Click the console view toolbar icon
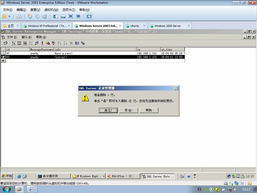Image resolution: width=257 pixels, height=193 pixels. click(89, 16)
